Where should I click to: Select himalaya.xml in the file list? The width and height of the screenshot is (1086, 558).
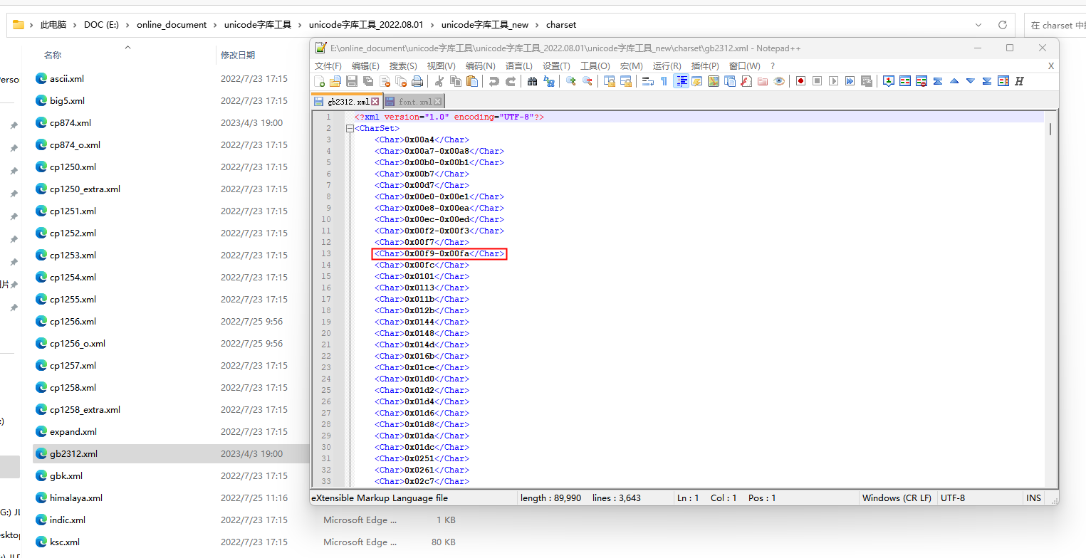click(x=75, y=498)
